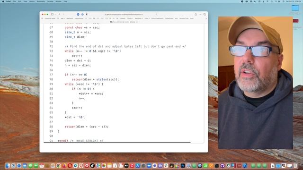The width and height of the screenshot is (303, 170).
Task: Open Finder from the Dock
Action: (8, 166)
